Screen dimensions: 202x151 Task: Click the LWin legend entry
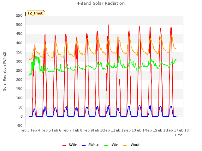(111, 145)
